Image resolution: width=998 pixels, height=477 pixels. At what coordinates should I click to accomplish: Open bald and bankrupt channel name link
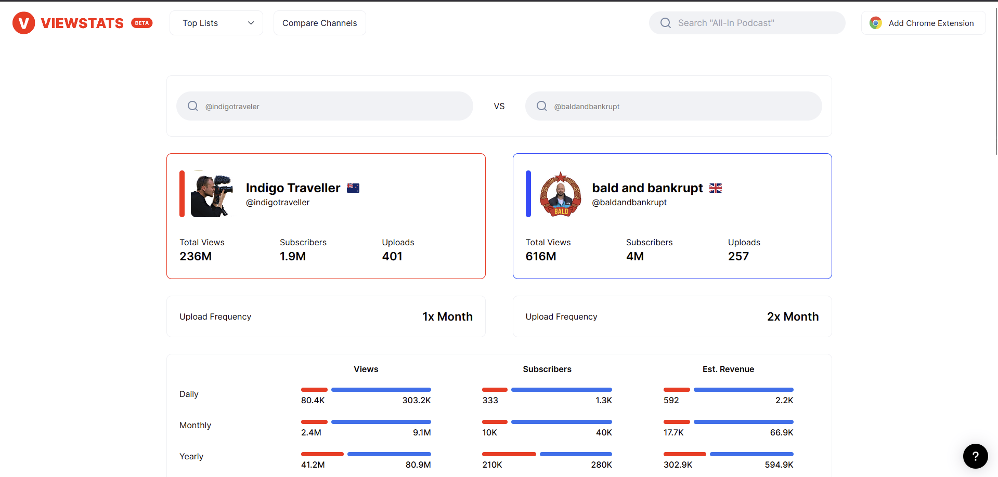(647, 188)
